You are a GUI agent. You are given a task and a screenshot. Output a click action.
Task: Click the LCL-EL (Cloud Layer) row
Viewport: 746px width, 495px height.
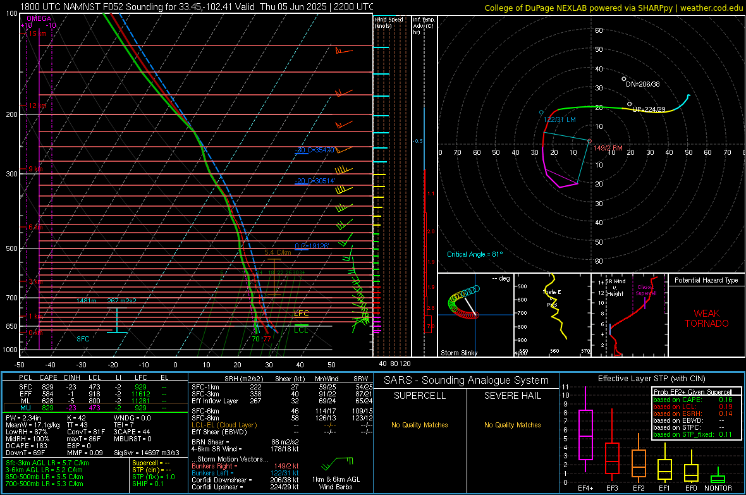point(282,425)
